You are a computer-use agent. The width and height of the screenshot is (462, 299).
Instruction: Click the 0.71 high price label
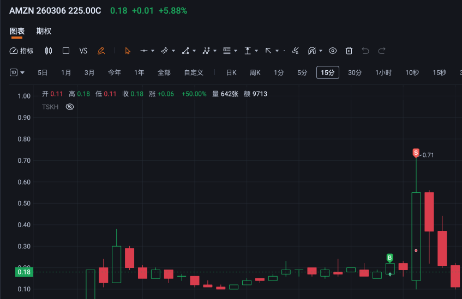(428, 155)
